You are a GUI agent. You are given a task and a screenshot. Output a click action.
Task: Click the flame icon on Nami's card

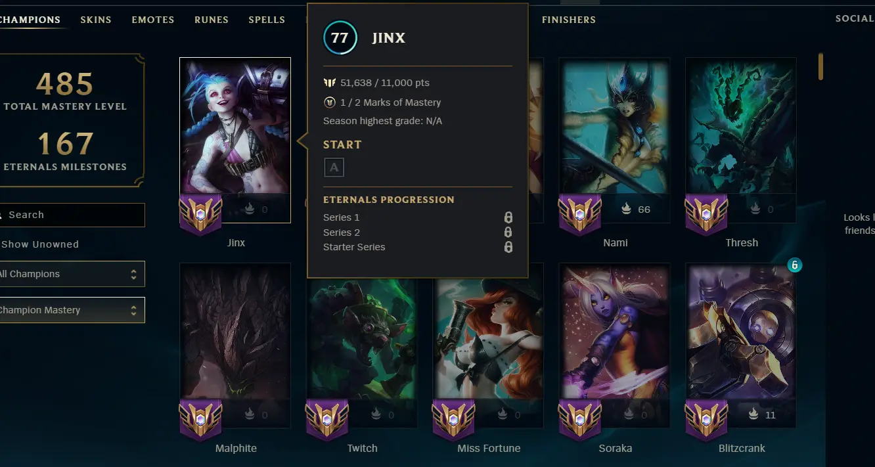626,210
